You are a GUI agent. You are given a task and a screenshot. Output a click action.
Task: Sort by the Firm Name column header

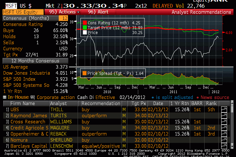(x=22, y=103)
